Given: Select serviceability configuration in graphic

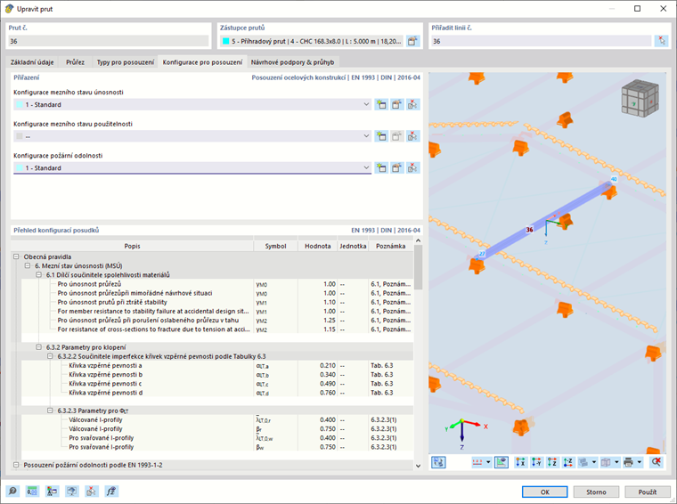Looking at the screenshot, I should click(412, 136).
